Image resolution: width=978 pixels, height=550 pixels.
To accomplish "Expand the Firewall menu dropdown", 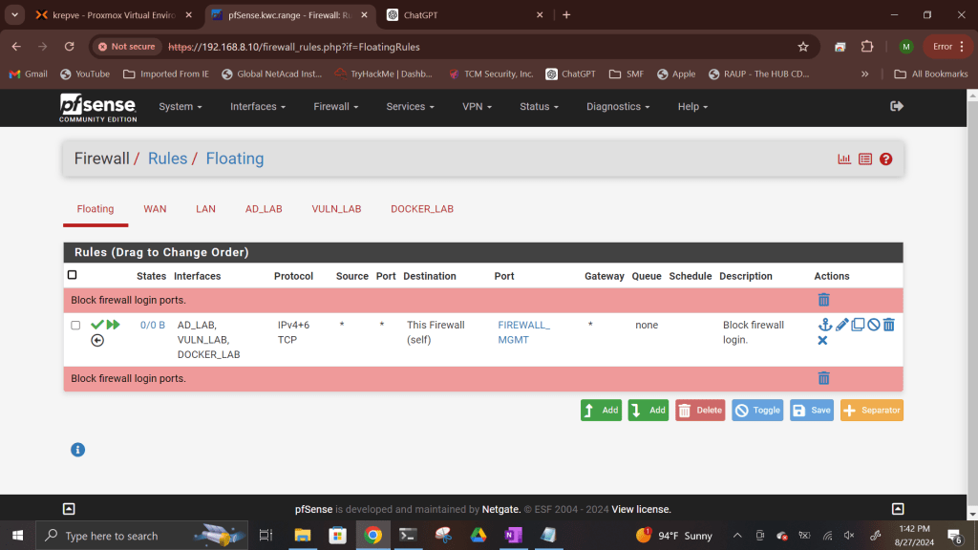I will pyautogui.click(x=335, y=107).
